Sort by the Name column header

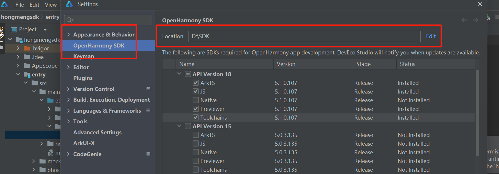pyautogui.click(x=224, y=64)
